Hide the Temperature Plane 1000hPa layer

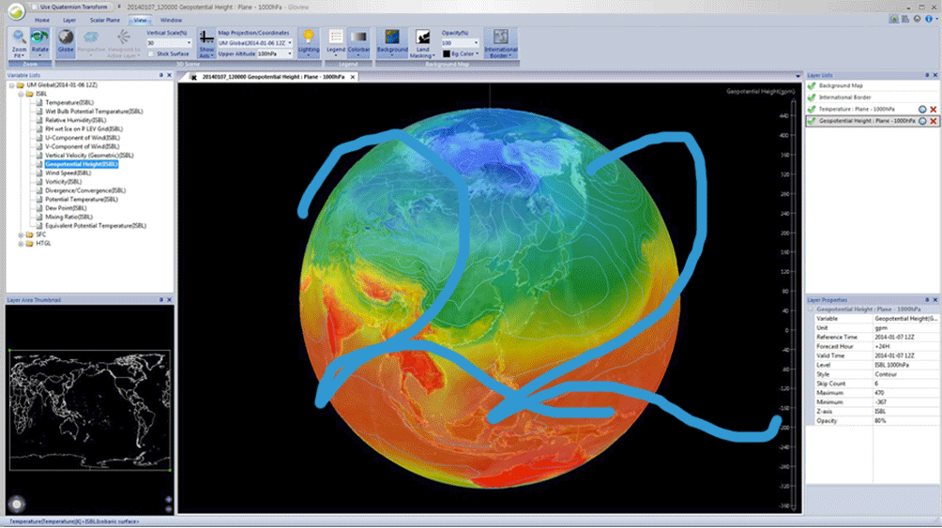click(x=812, y=110)
